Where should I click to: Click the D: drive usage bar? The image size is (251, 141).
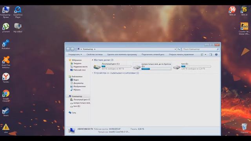[x=156, y=69]
